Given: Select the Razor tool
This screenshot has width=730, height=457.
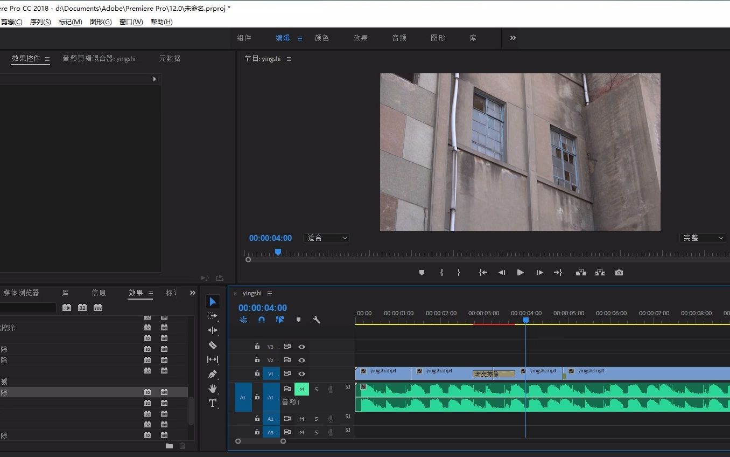Looking at the screenshot, I should 213,345.
